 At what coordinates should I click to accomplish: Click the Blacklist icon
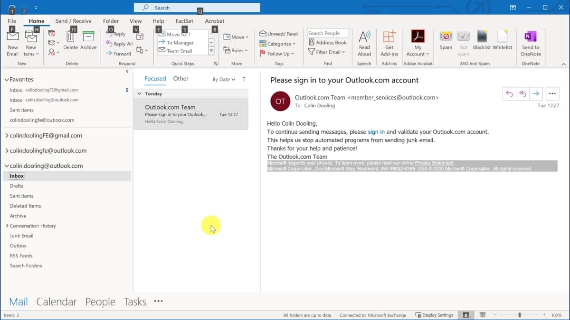(482, 37)
